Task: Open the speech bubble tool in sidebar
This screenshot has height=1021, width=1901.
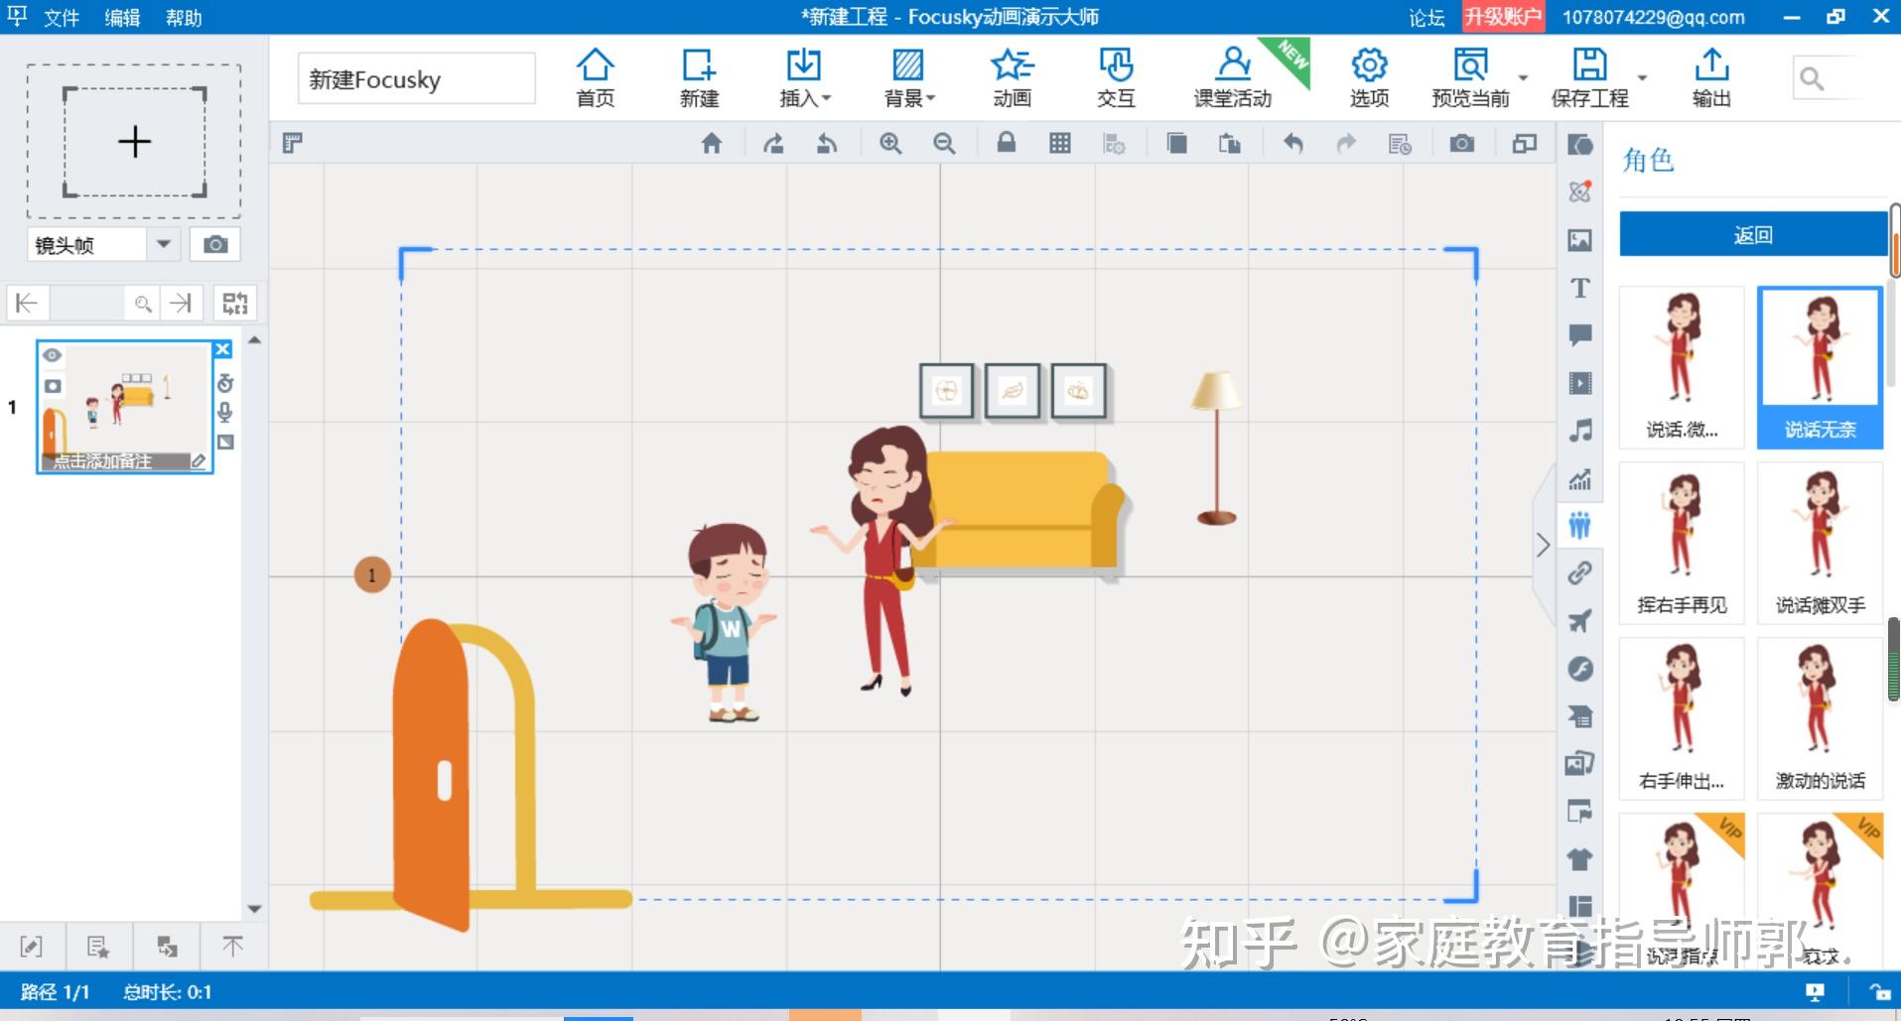Action: click(x=1580, y=335)
